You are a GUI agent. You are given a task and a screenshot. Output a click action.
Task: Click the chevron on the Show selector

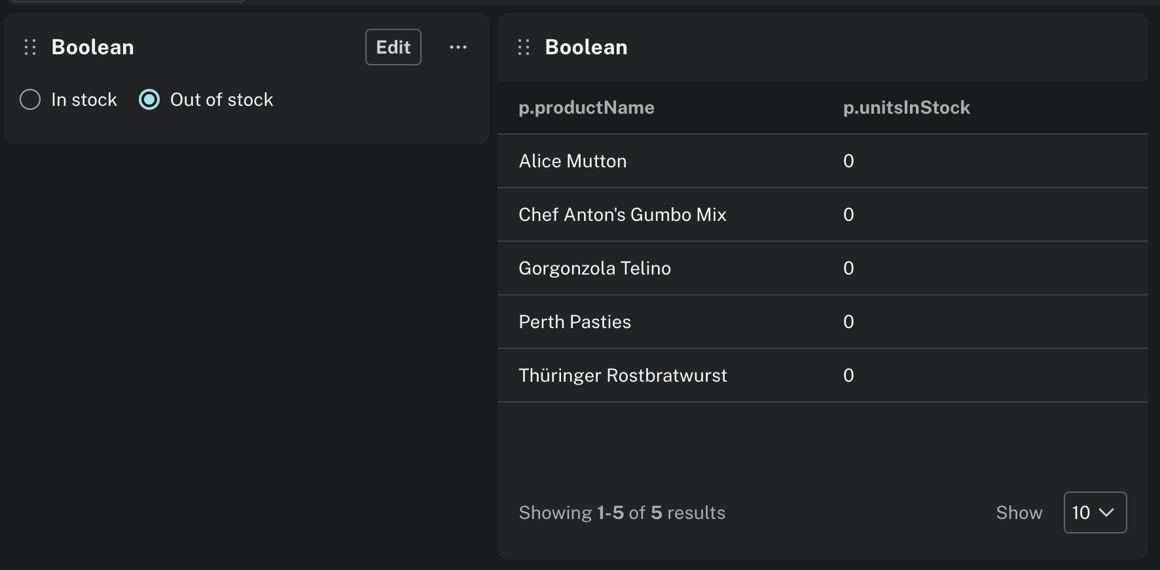pos(1108,512)
